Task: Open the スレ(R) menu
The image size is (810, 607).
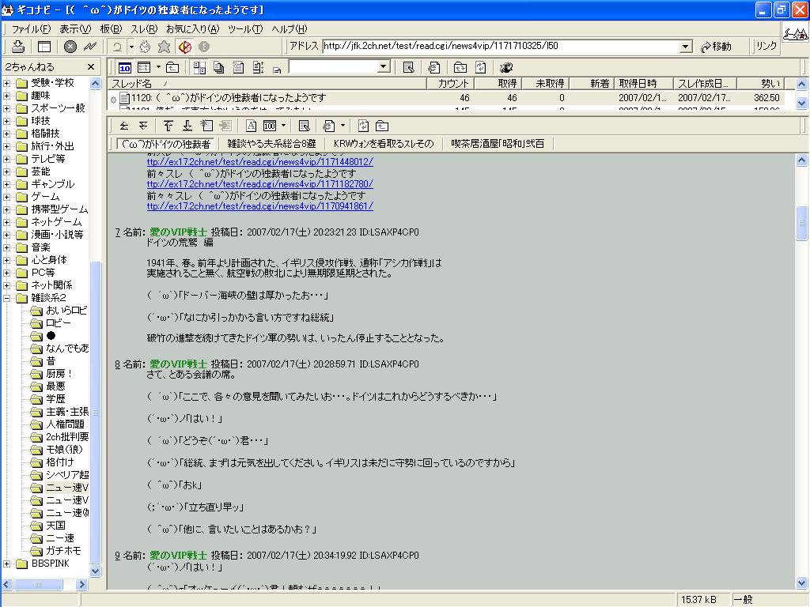Action: pyautogui.click(x=144, y=29)
